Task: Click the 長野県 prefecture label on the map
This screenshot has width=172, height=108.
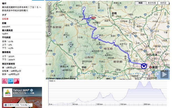Action: coord(57,27)
